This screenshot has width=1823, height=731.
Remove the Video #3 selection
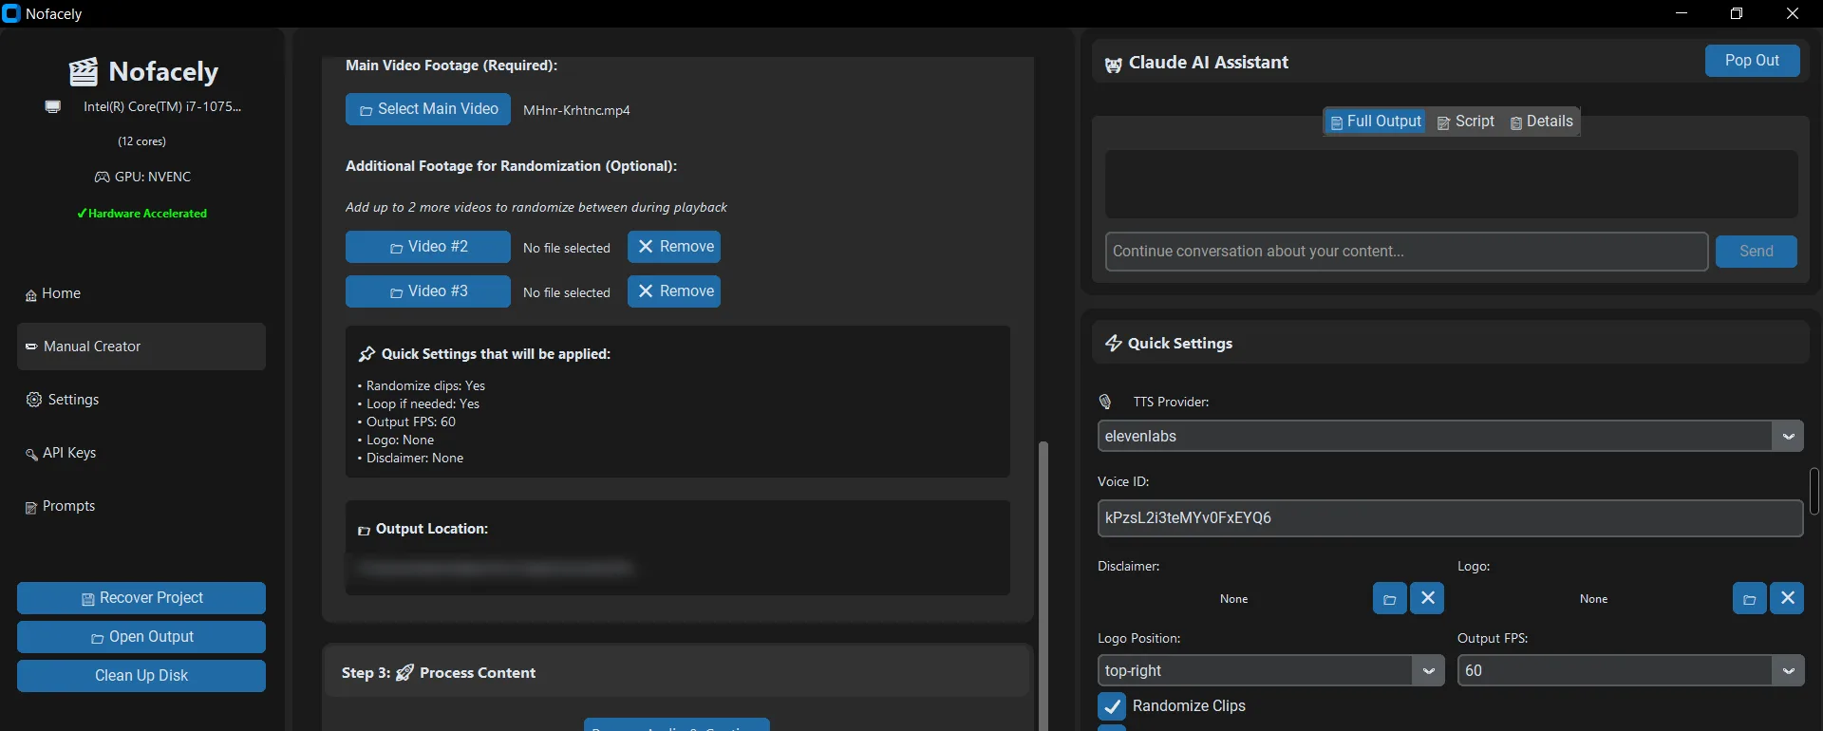pyautogui.click(x=674, y=291)
